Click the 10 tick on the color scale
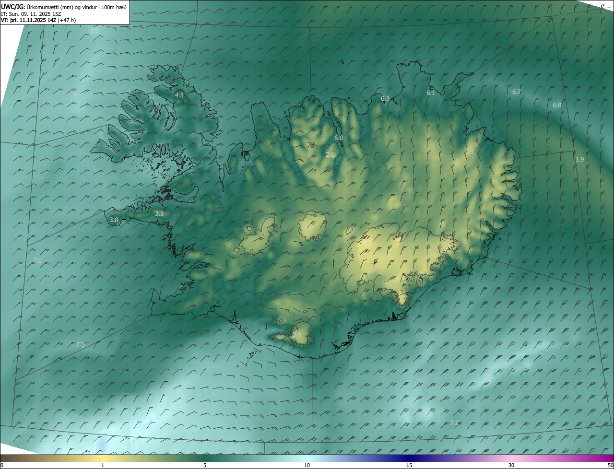Image resolution: width=614 pixels, height=469 pixels. coord(307,465)
